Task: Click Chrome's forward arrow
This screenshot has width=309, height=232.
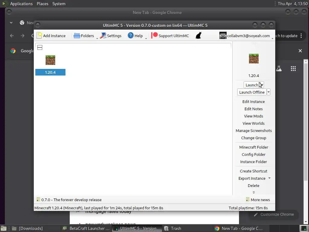Action: [x=23, y=36]
